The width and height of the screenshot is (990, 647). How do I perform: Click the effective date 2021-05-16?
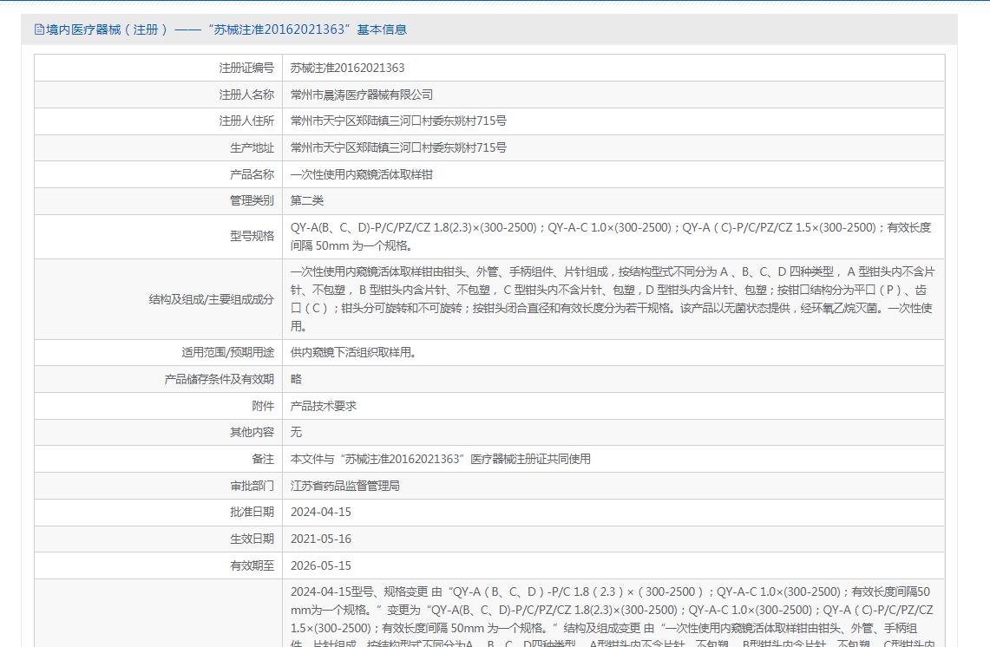[x=320, y=539]
